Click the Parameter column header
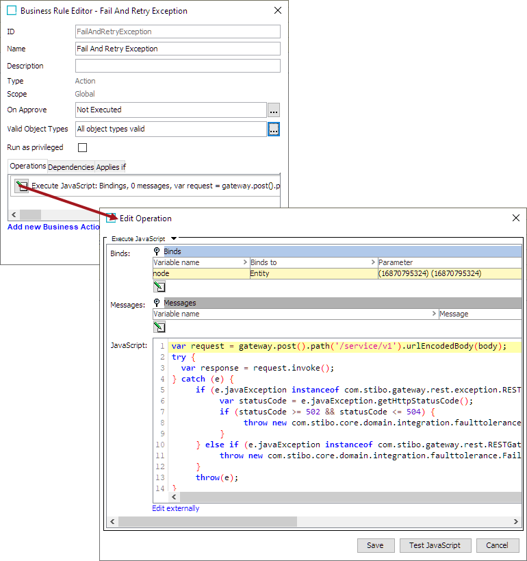The width and height of the screenshot is (527, 561). click(450, 262)
